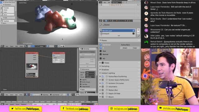
Task: Open the timeline editor type selector icon
Action: point(2,104)
